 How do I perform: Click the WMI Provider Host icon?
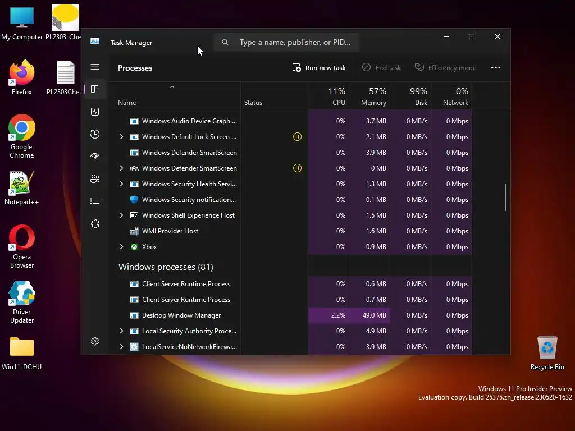click(134, 231)
